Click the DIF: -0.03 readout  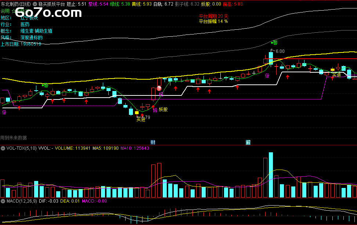click(x=48, y=201)
